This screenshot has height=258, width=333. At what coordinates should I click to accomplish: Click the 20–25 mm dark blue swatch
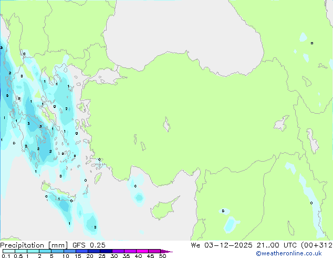tap(94, 251)
